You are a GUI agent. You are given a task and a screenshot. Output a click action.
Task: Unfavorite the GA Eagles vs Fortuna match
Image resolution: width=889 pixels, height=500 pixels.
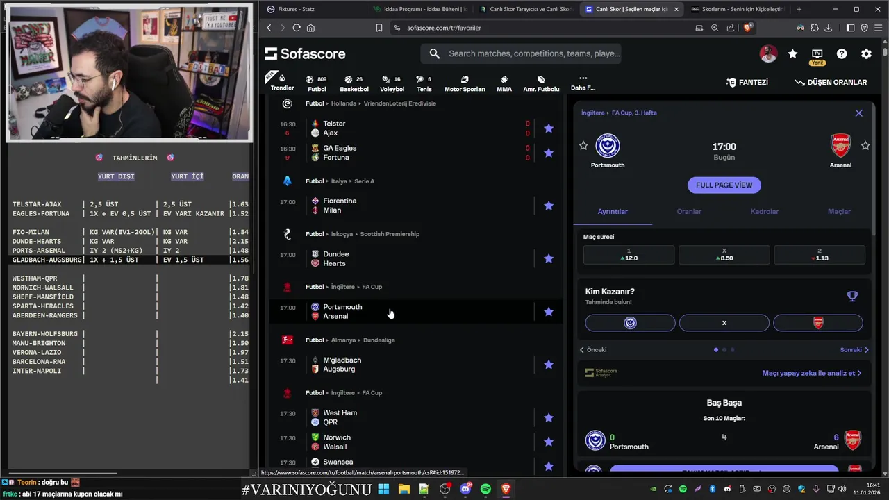549,152
